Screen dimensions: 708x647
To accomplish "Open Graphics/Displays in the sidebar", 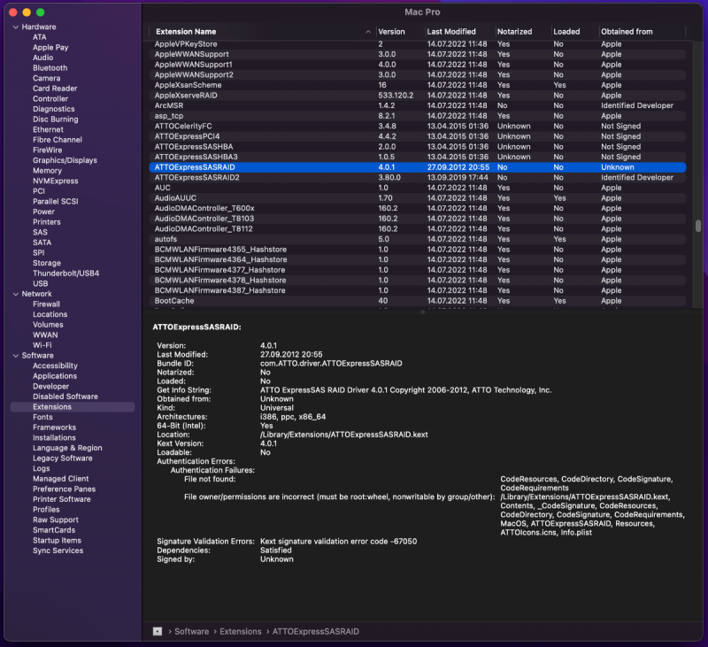I will [65, 160].
